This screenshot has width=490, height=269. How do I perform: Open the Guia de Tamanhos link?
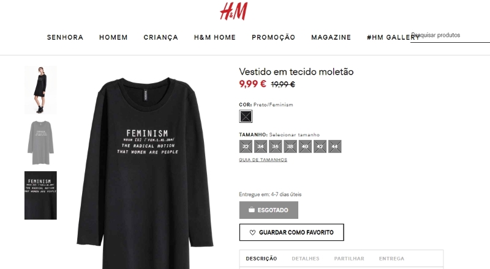[x=263, y=160]
